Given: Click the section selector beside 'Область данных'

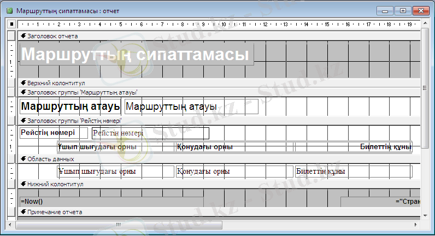Looking at the screenshot, I should (11, 159).
